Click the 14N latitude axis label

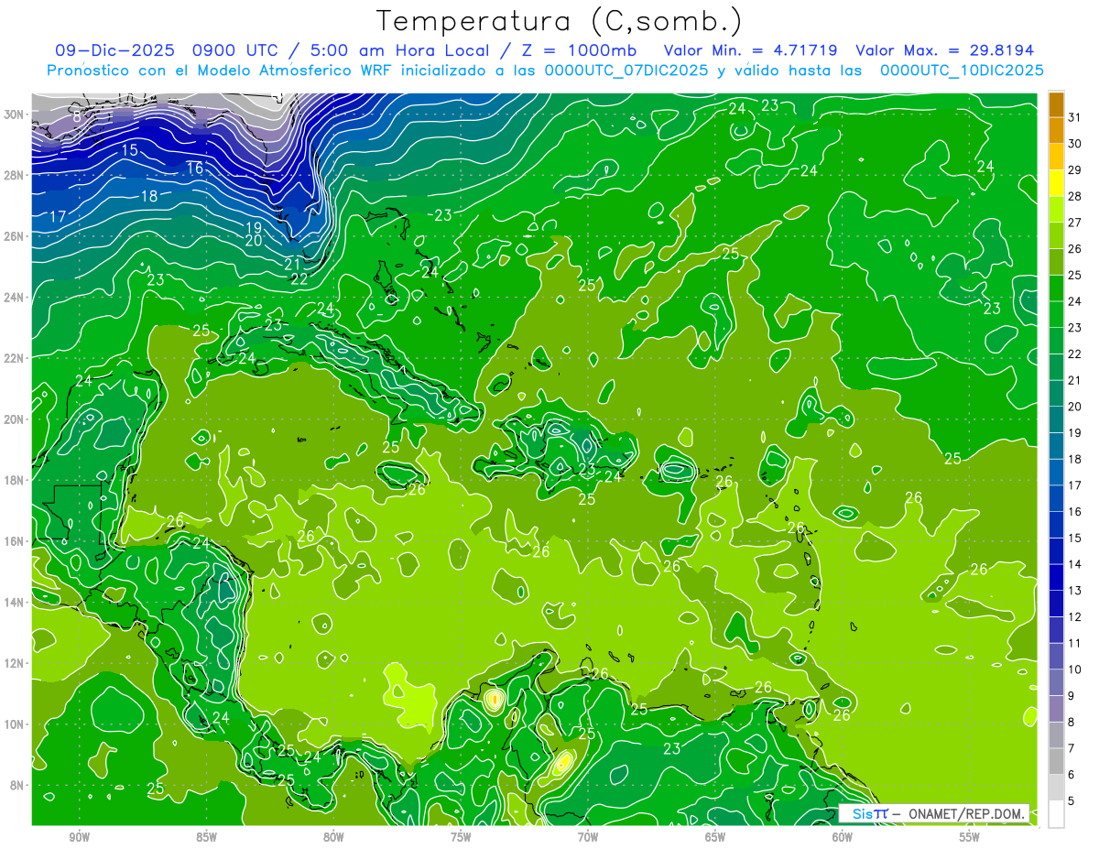[15, 603]
